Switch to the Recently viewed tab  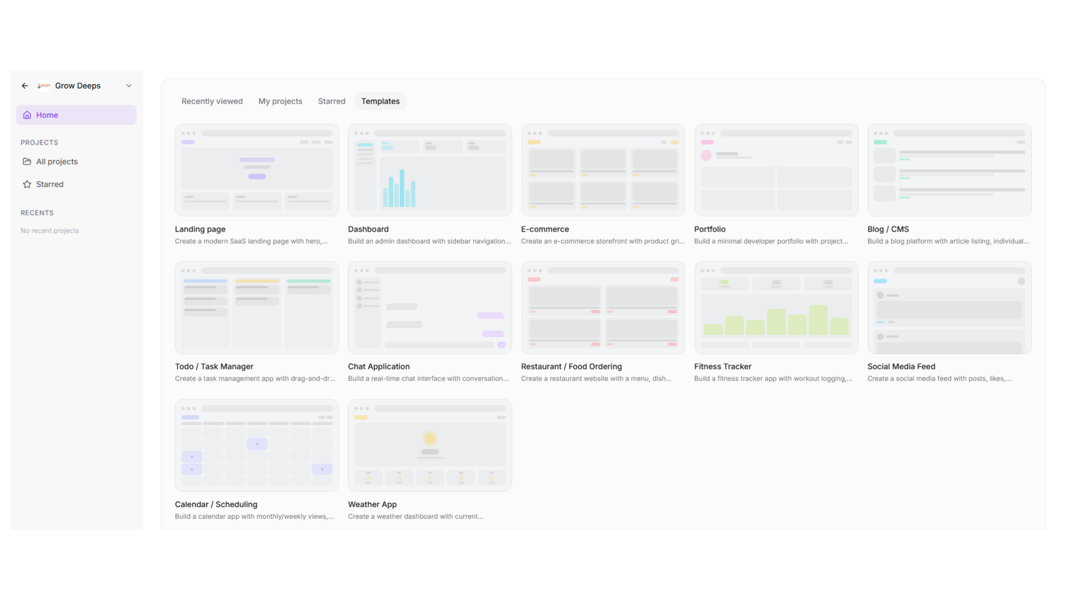tap(212, 101)
